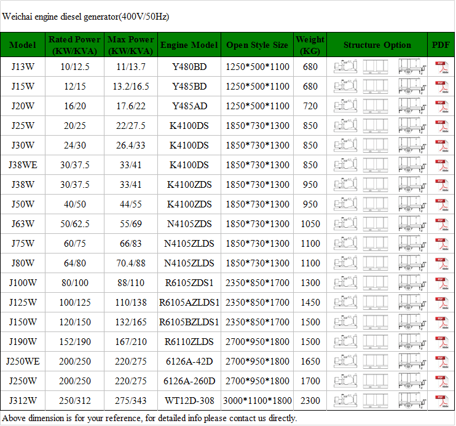The image size is (456, 426).
Task: Click the Model column header
Action: pos(23,45)
